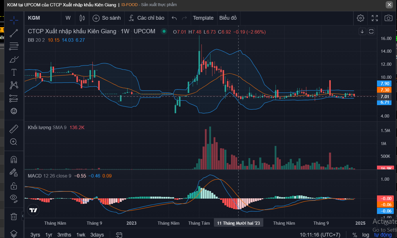397x238 pixels.
Task: Select the 1wk time range
Action: (81, 235)
